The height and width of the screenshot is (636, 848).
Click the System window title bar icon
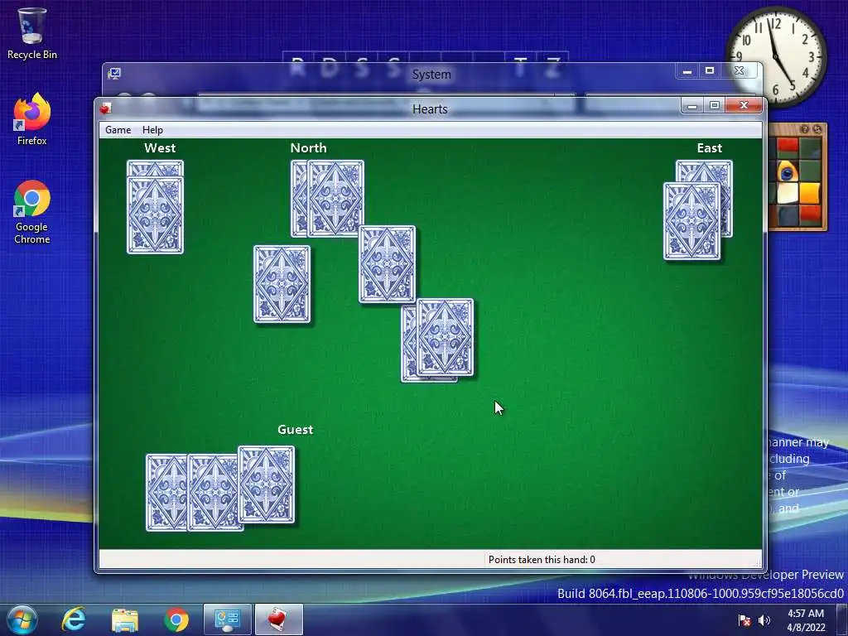click(x=114, y=74)
